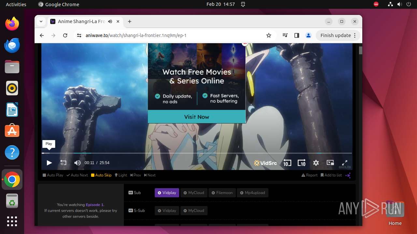Launch Thunderbird mail from the dock
This screenshot has width=417, height=234.
12,45
